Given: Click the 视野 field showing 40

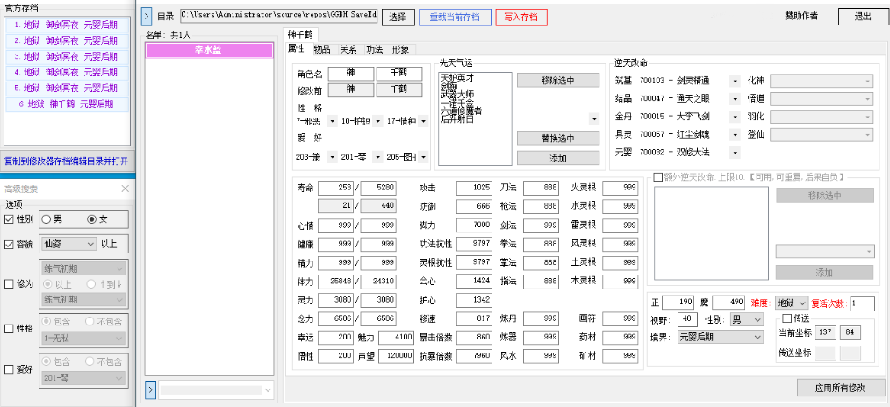Looking at the screenshot, I should 688,319.
